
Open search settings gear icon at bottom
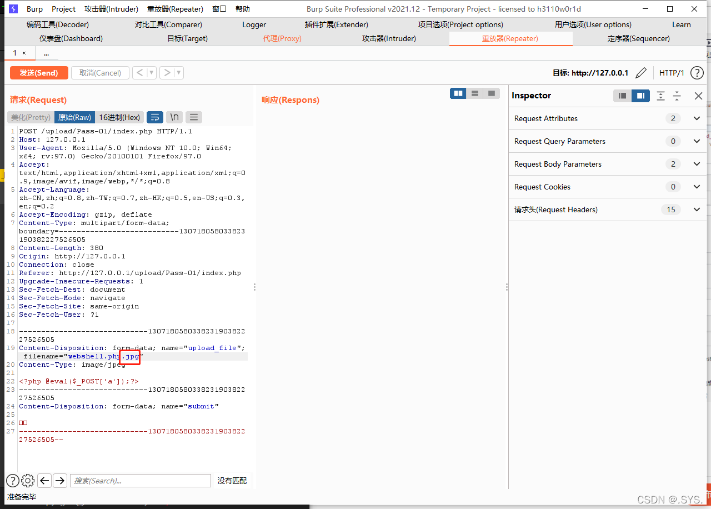tap(28, 481)
